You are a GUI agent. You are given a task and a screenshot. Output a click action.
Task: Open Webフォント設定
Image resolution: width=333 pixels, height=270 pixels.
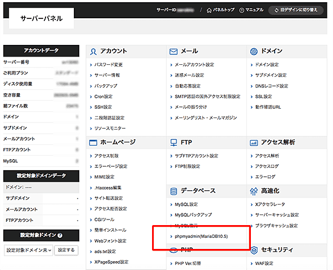pos(110,241)
